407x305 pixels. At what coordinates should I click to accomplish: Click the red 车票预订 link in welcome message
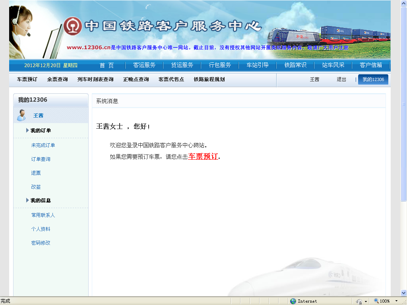[x=203, y=156]
